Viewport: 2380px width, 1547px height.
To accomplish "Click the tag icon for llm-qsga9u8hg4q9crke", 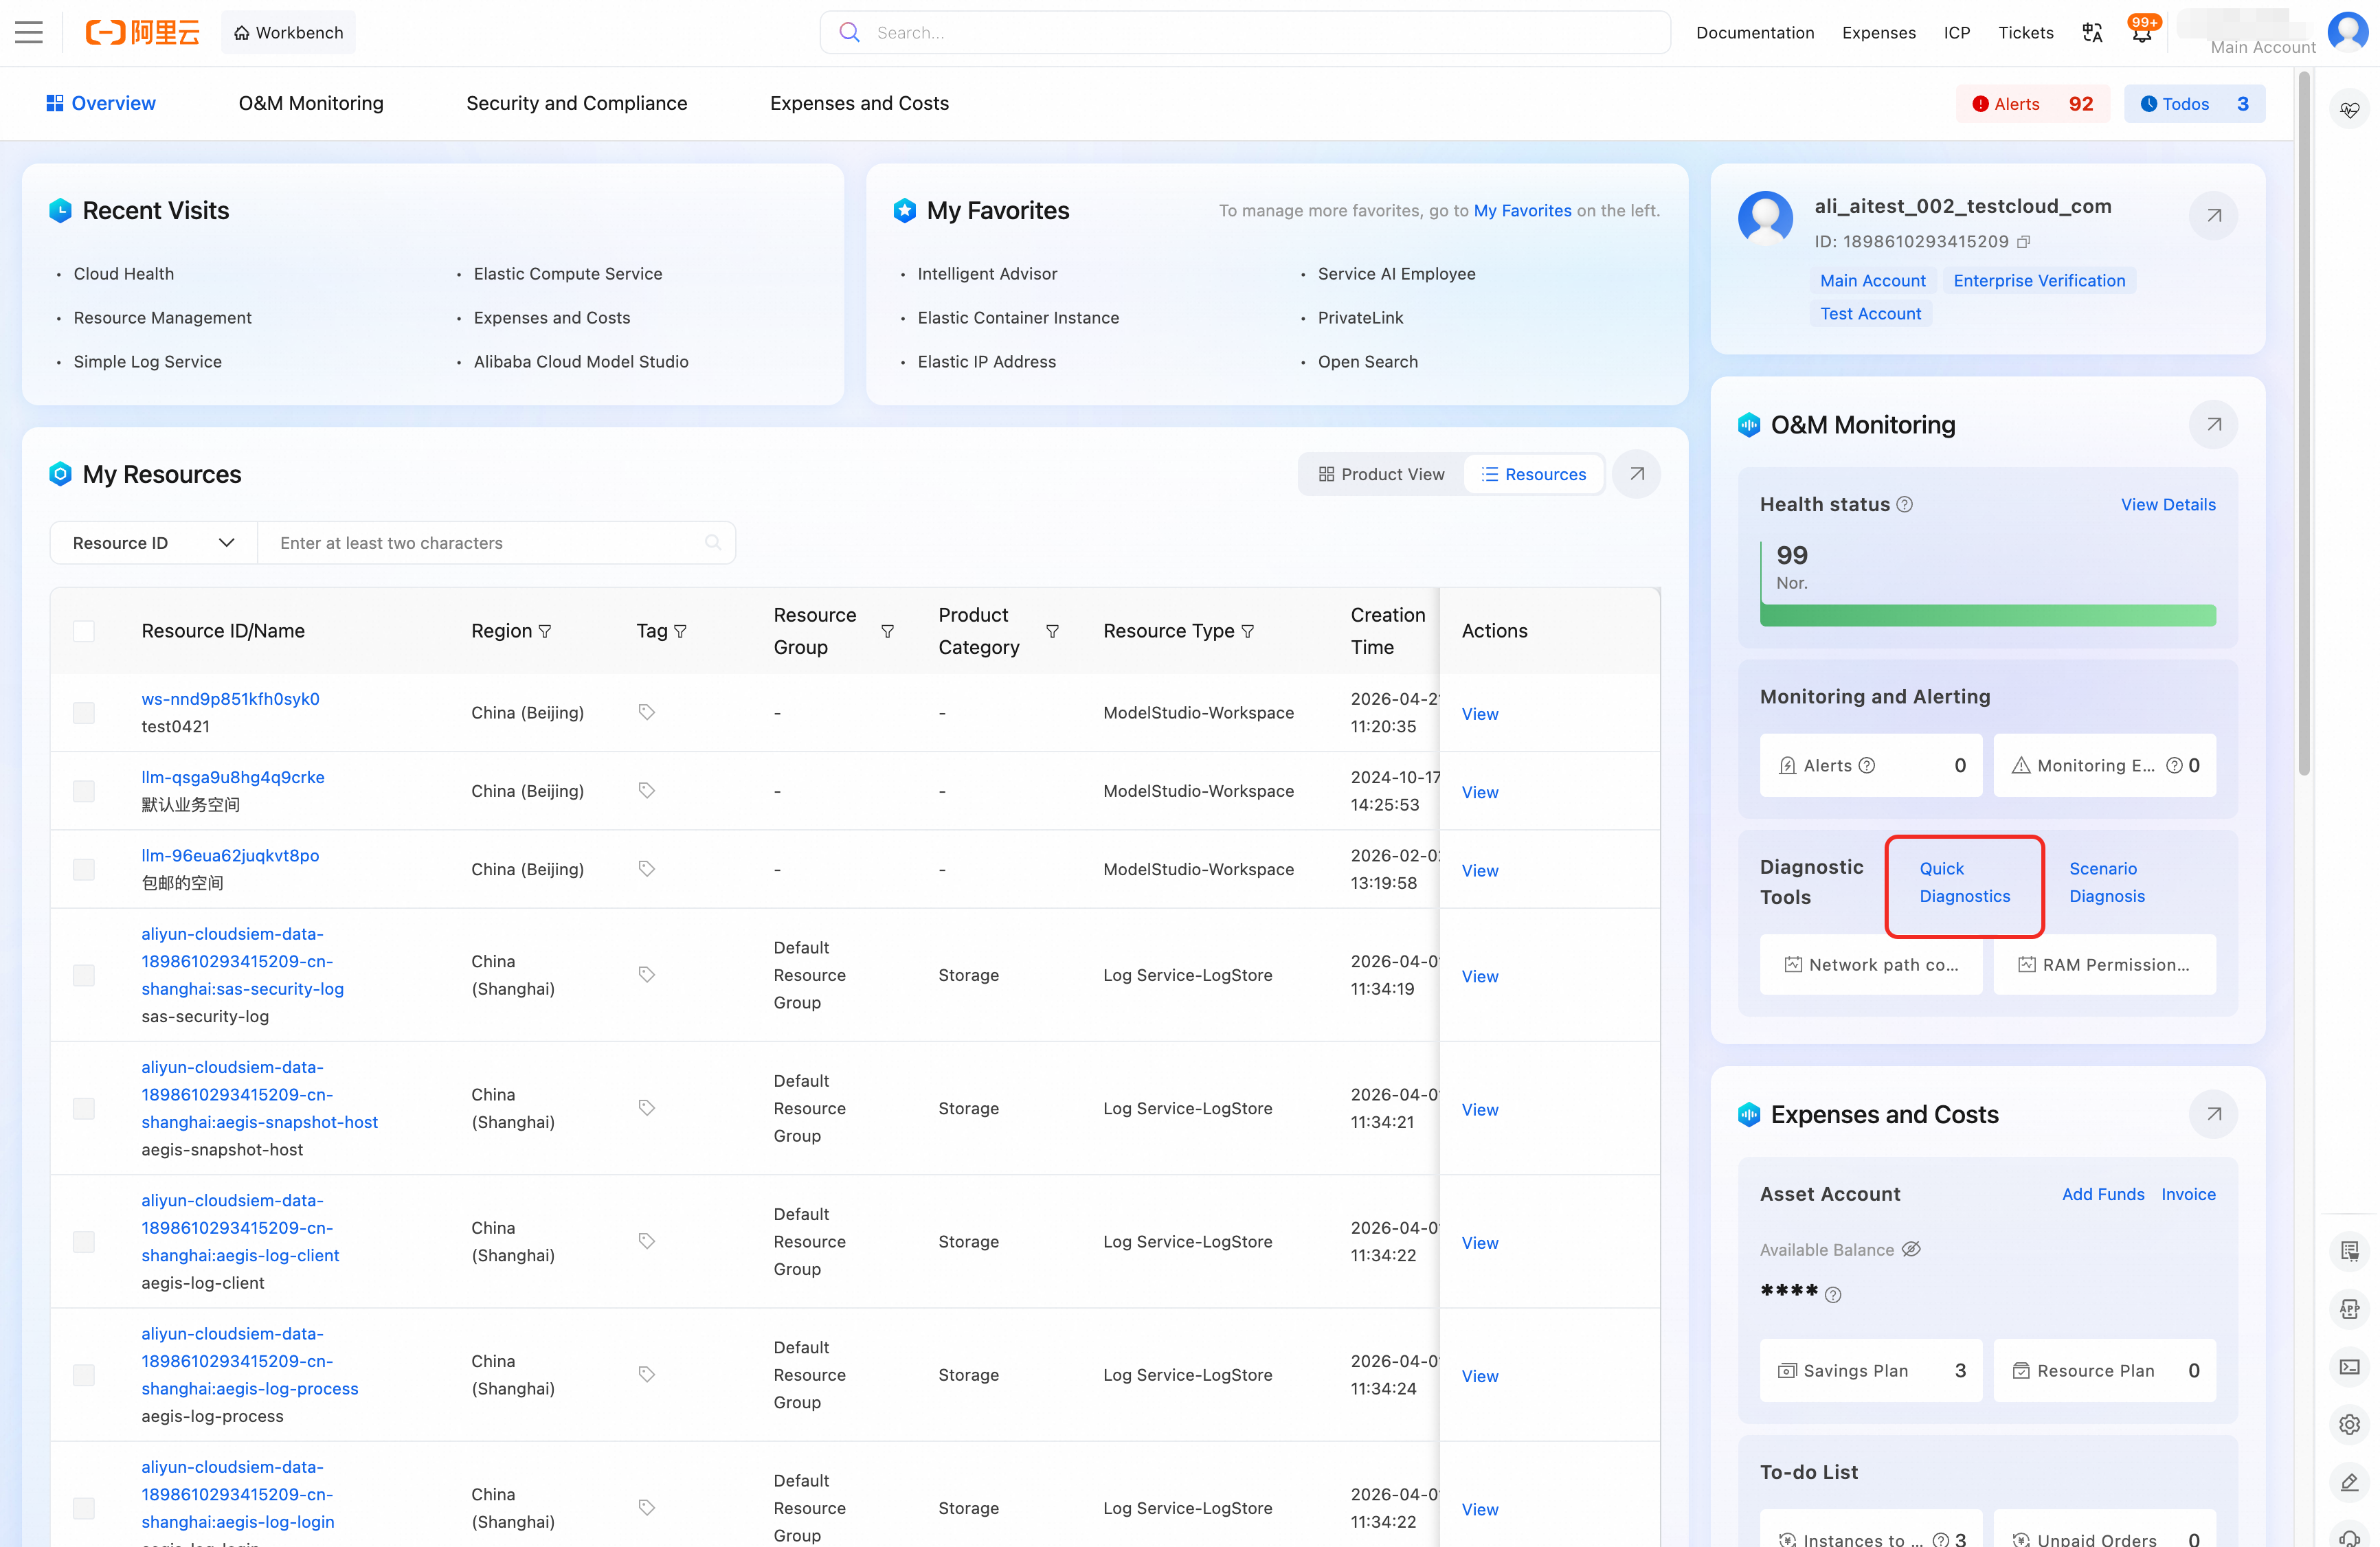I will pos(647,791).
